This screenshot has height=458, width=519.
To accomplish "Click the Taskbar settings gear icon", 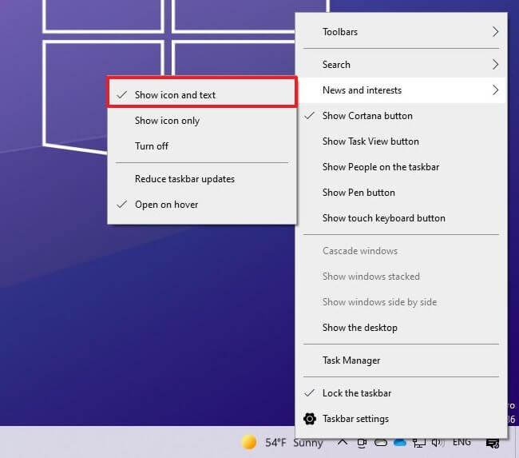I will (x=311, y=419).
